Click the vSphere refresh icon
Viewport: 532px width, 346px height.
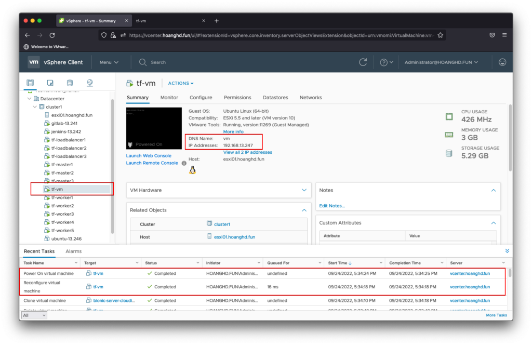tap(363, 62)
